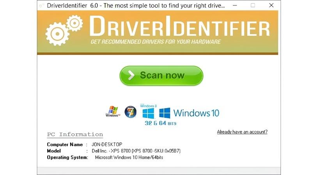
Task: Click the Windows 8 logo icon
Action: coord(149,111)
